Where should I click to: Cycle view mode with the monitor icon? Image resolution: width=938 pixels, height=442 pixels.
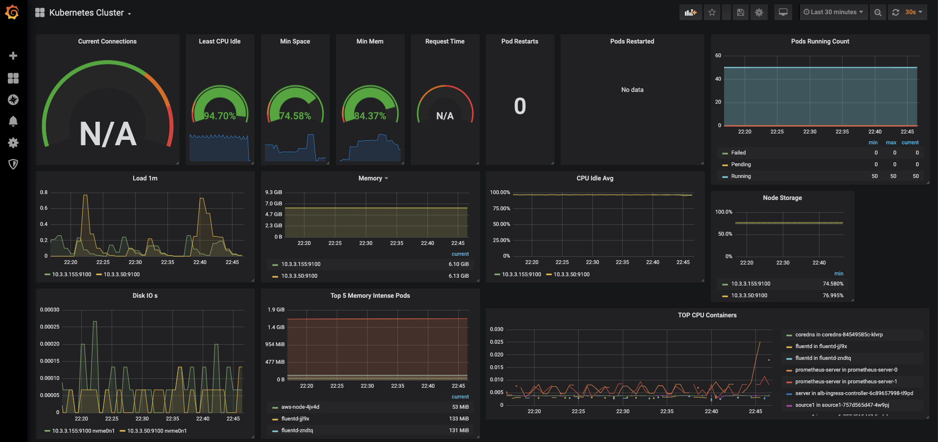pos(783,12)
